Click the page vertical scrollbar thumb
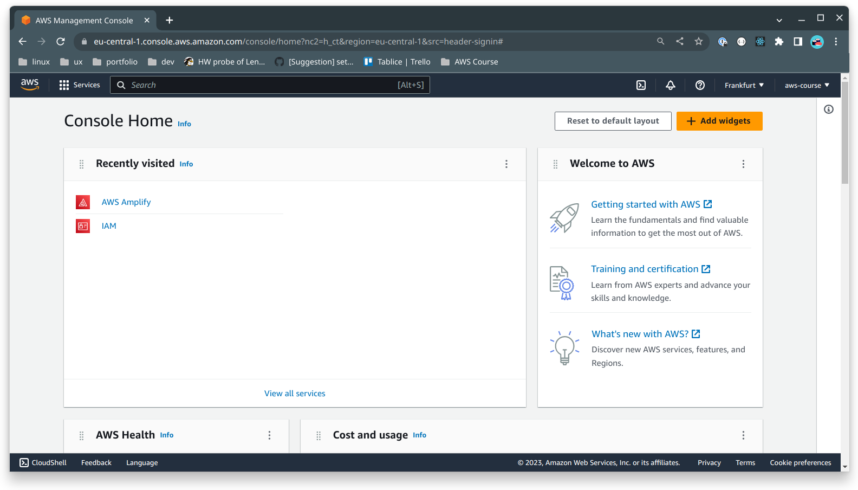 tap(845, 133)
